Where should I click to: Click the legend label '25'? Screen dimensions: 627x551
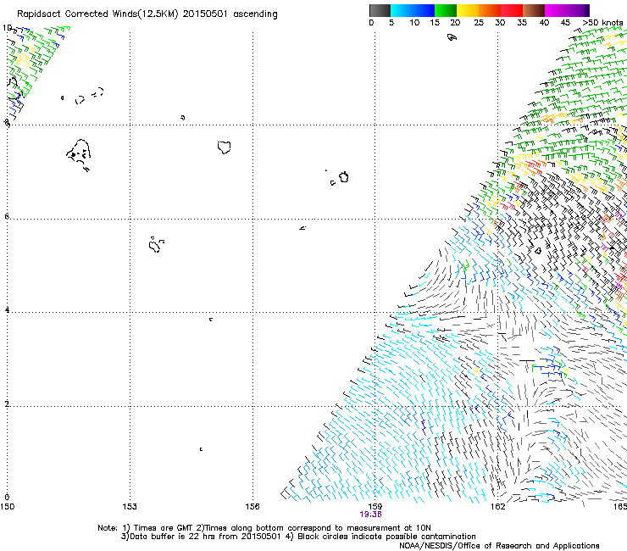click(x=479, y=23)
